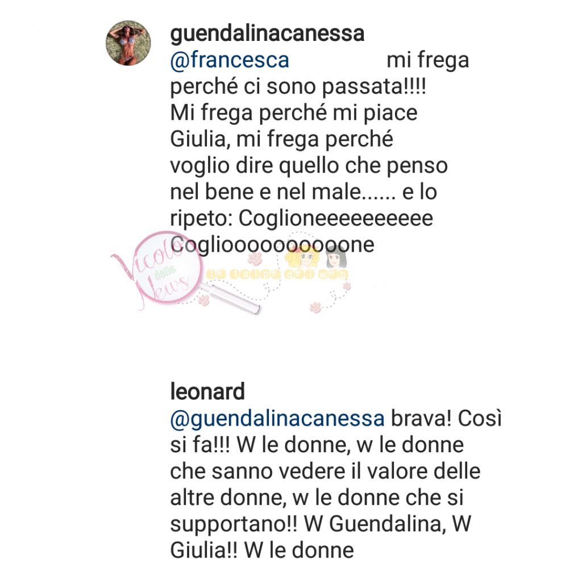582x575 pixels.
Task: Click the pink paw print beside magnifier handle end
Action: click(x=204, y=300)
